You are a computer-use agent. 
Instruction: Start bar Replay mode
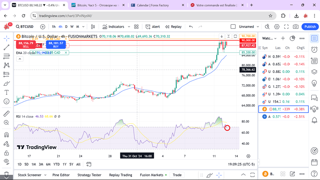pyautogui.click(x=173, y=27)
